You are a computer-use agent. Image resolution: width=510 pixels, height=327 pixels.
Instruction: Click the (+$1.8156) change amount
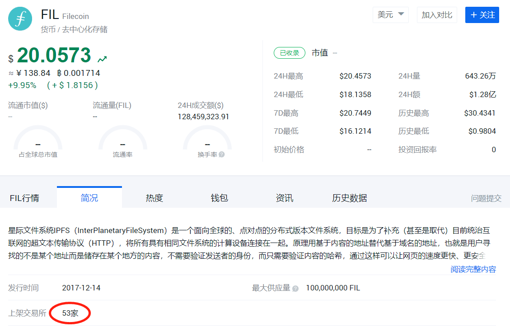click(x=73, y=85)
